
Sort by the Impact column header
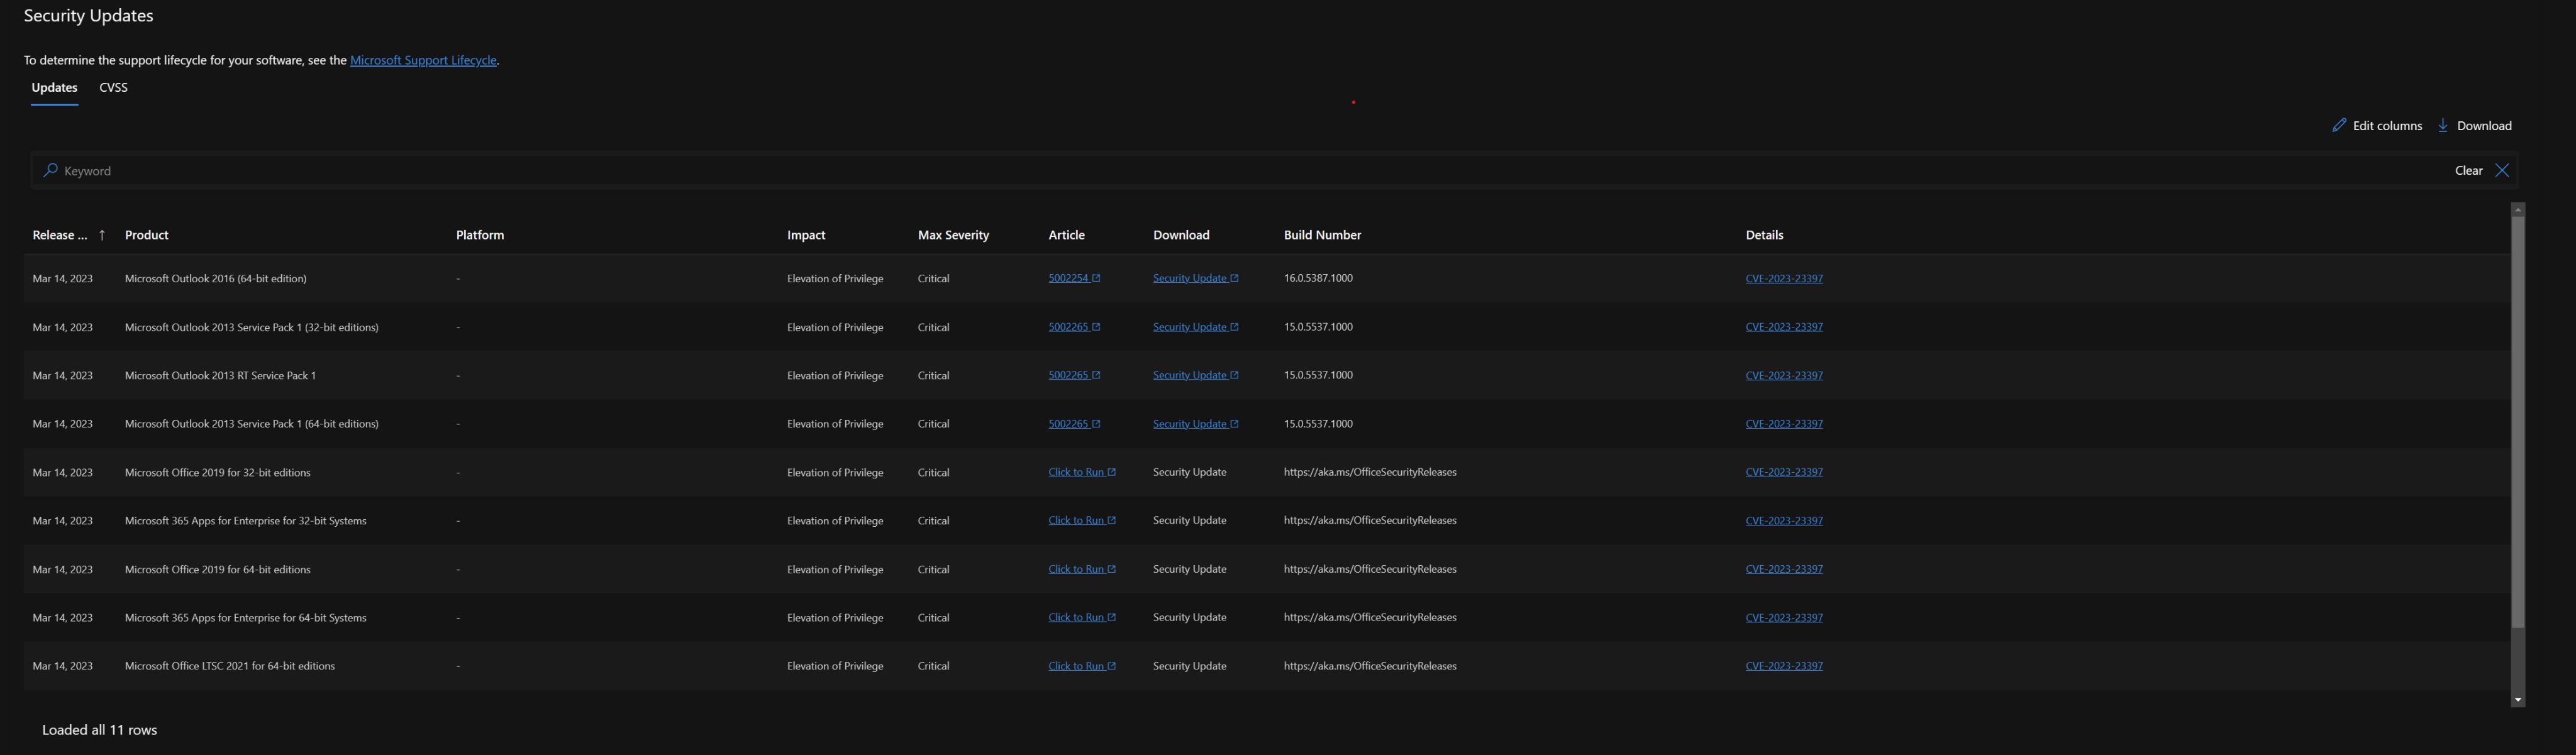[806, 236]
